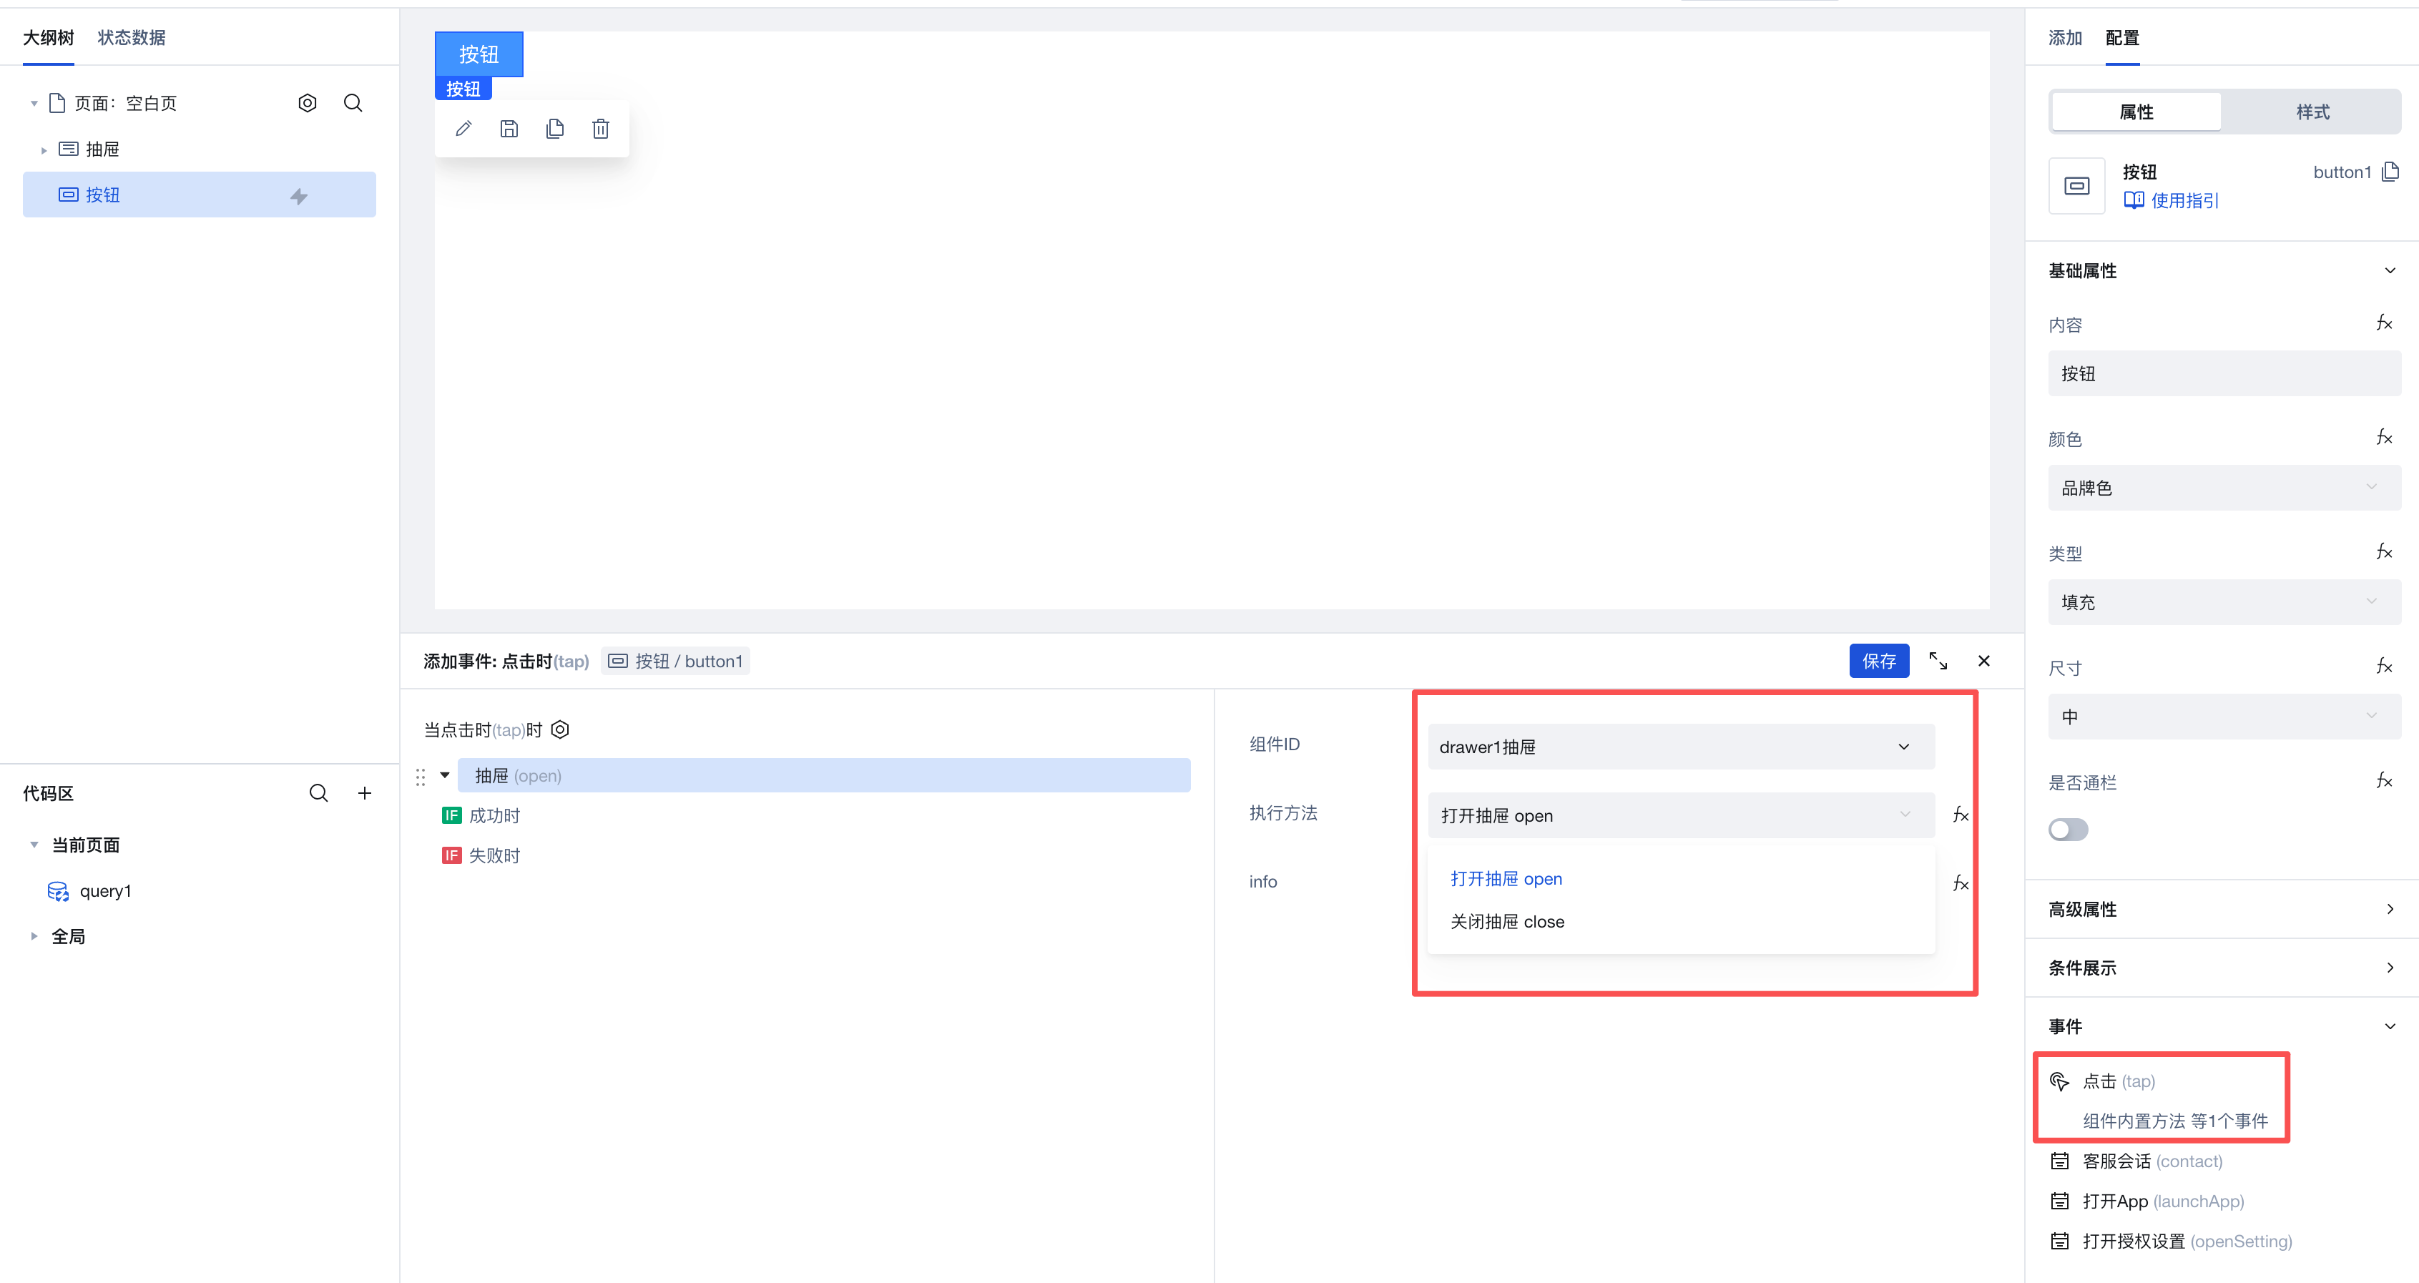The width and height of the screenshot is (2419, 1283).
Task: Open the 组件ID drawer1抽屉 dropdown
Action: coord(1680,747)
